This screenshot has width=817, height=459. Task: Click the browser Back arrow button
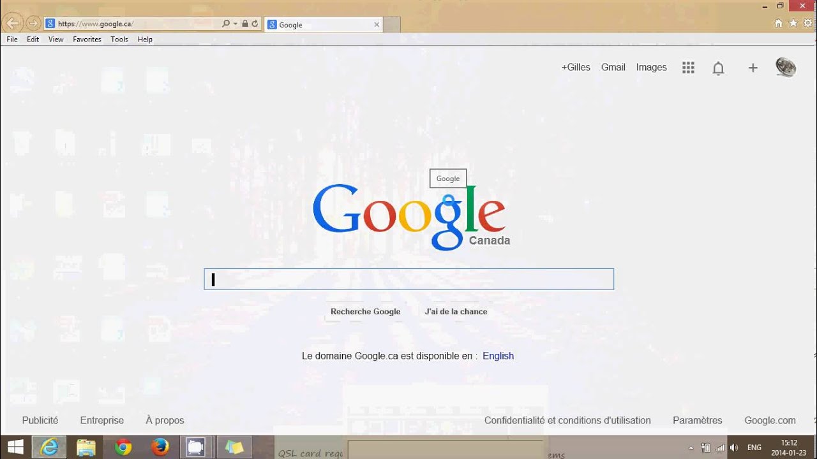point(13,24)
